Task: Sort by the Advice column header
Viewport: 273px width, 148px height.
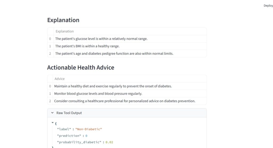Action: (x=60, y=79)
